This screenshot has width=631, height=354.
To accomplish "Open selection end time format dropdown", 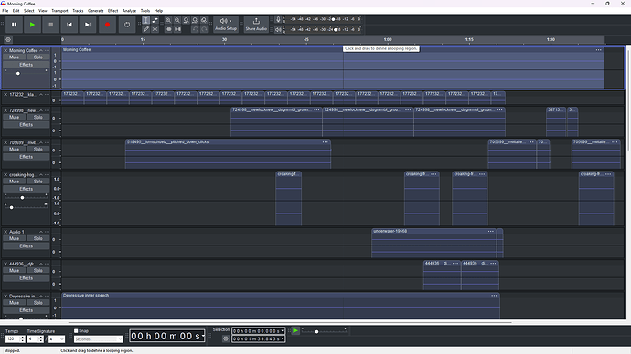I will 283,338.
